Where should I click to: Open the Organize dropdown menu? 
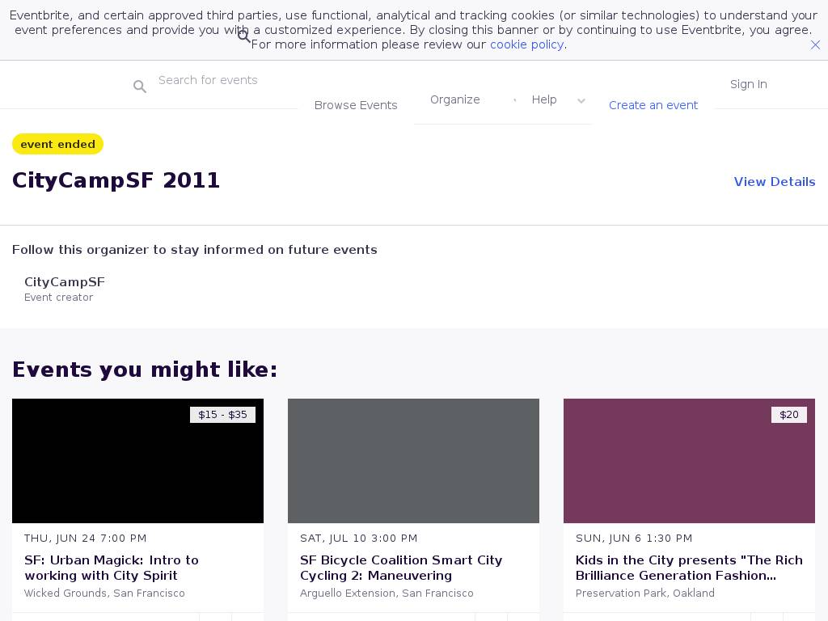454,99
